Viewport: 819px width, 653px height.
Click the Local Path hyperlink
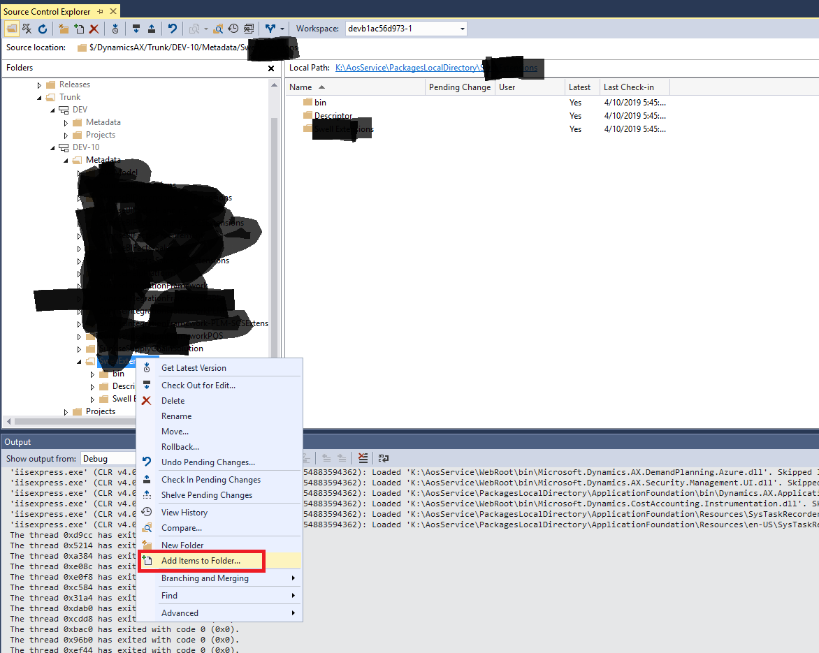[419, 68]
